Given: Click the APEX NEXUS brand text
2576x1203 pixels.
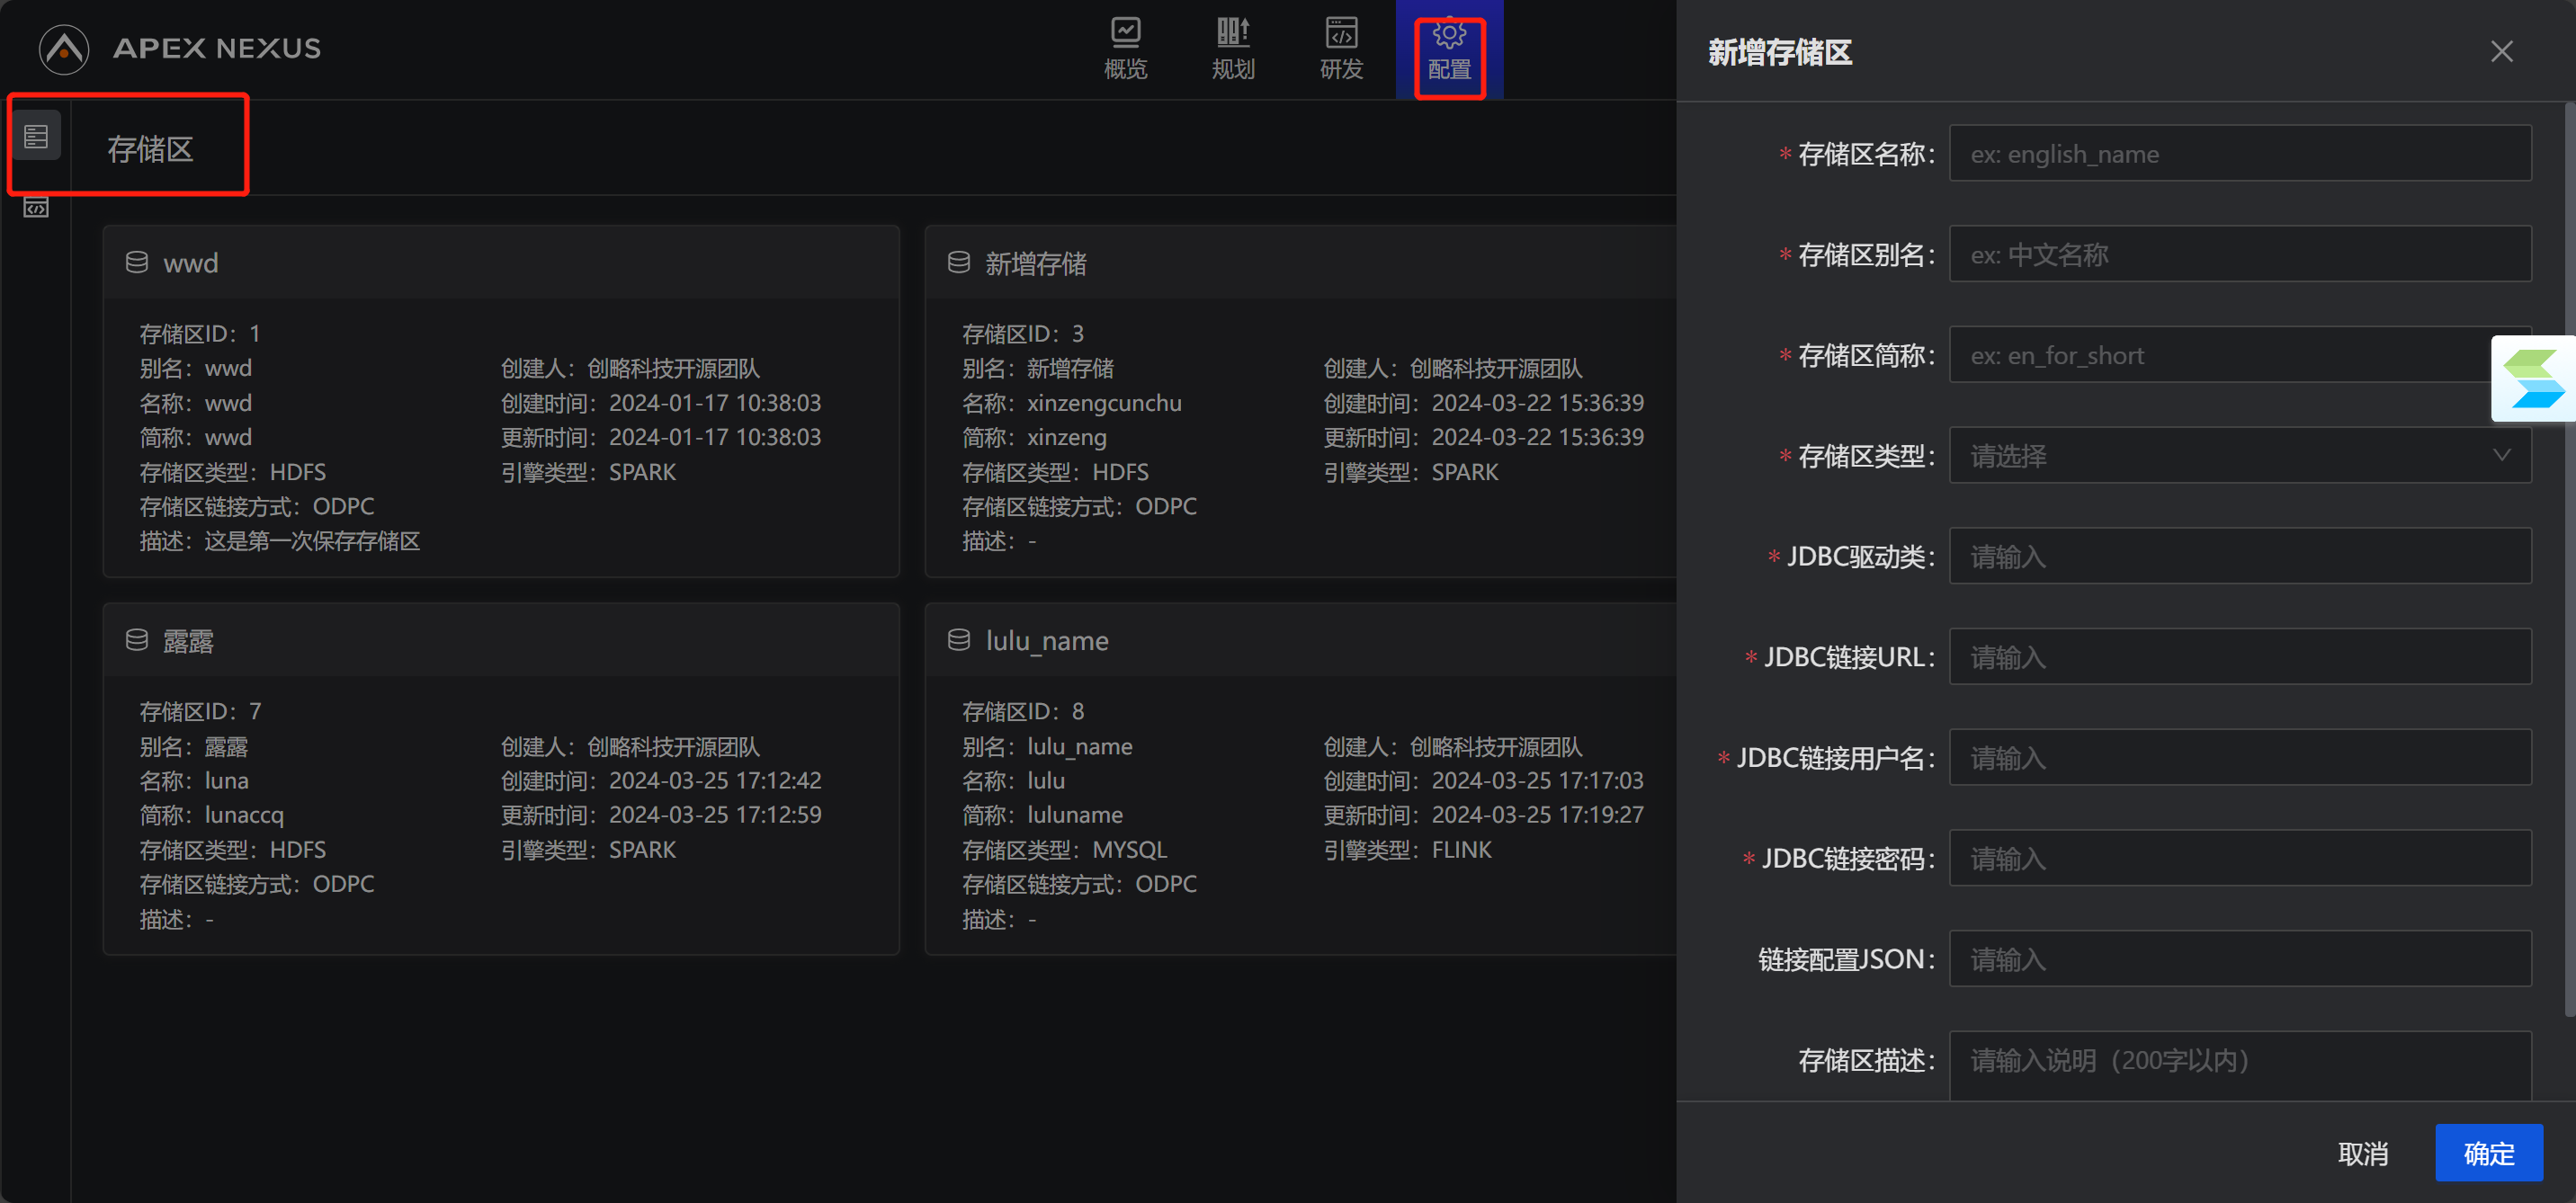Looking at the screenshot, I should click(217, 48).
